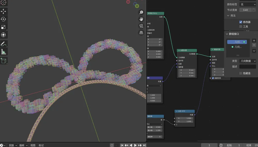Toggle auto keying record button
This screenshot has height=147, width=258.
click(x=112, y=145)
